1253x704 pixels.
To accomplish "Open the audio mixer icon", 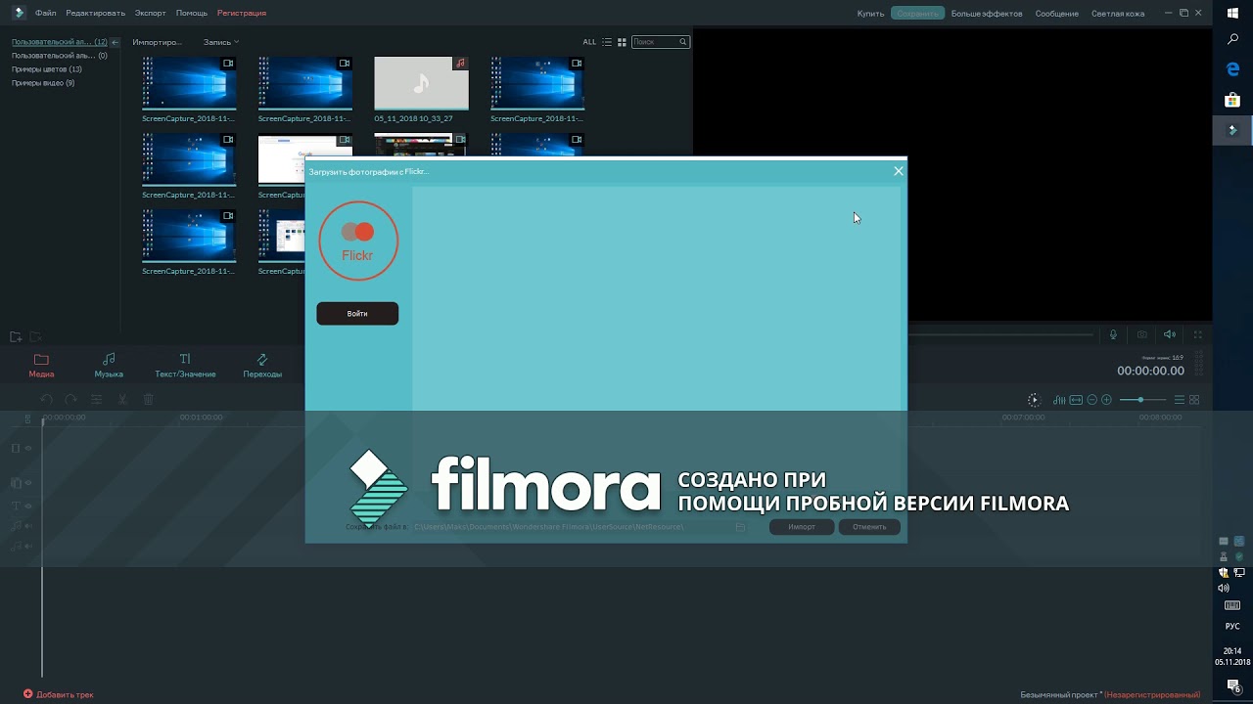I will click(1059, 400).
